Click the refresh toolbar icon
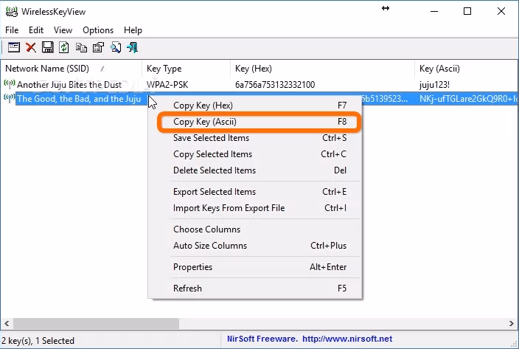This screenshot has height=349, width=519. [x=64, y=47]
